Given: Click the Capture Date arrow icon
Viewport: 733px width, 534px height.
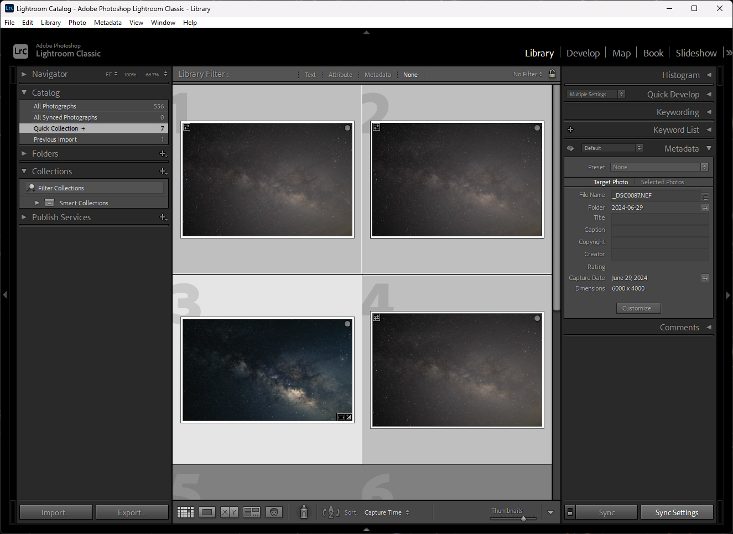Looking at the screenshot, I should pos(705,278).
